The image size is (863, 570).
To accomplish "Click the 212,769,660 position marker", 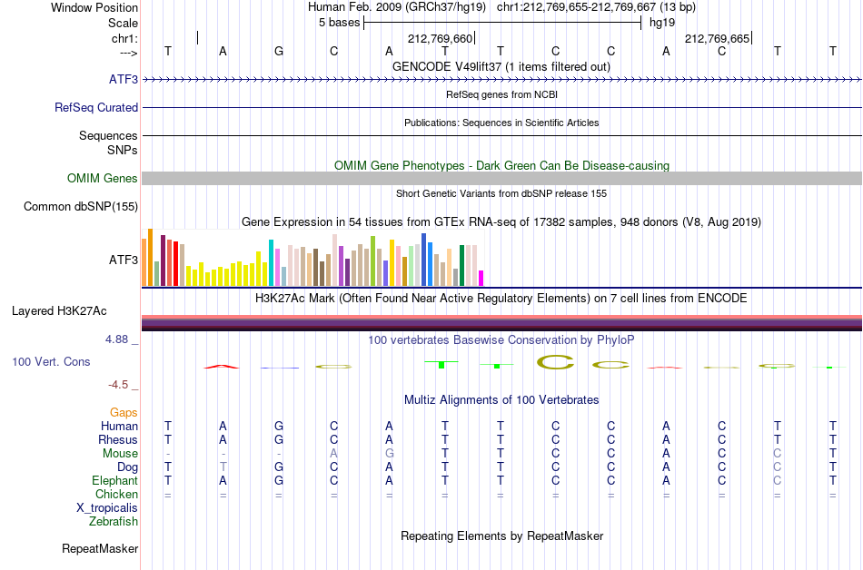I will point(441,38).
